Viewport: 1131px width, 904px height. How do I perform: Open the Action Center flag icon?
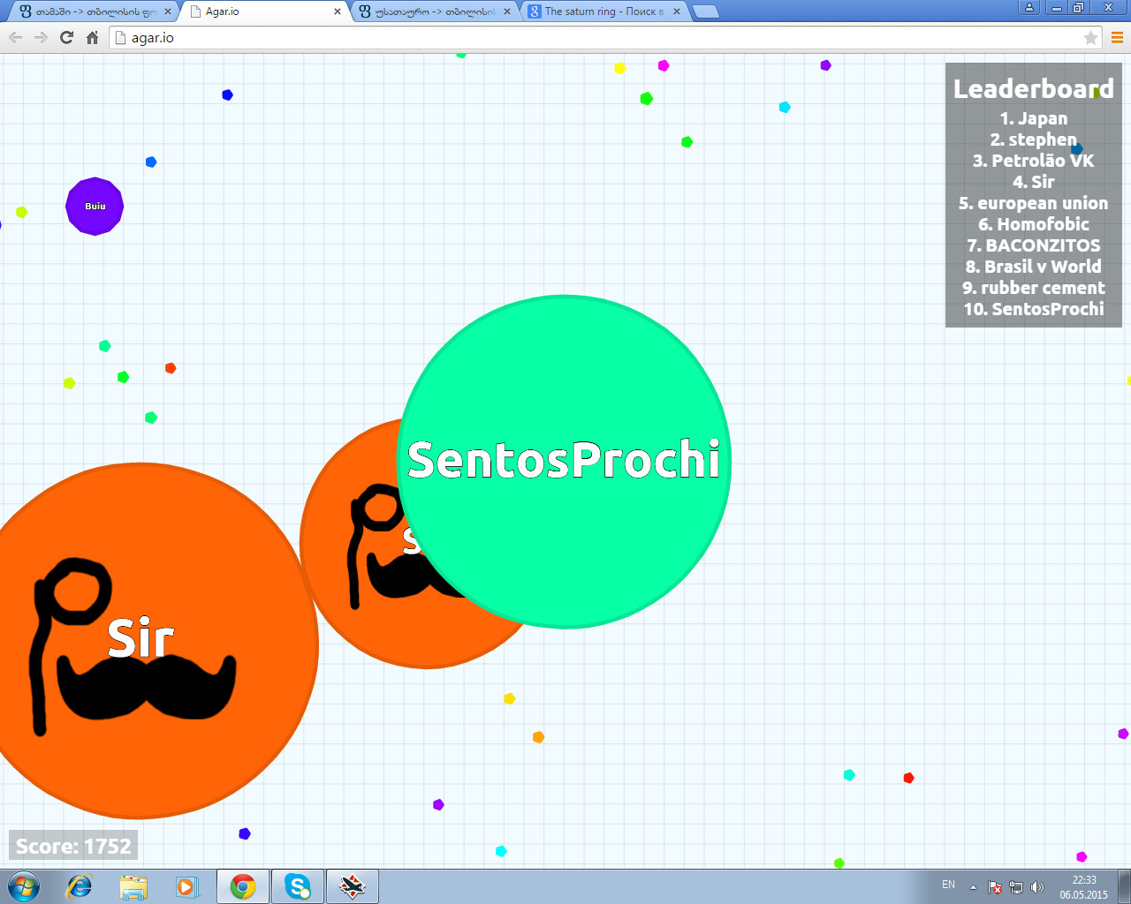[x=995, y=886]
